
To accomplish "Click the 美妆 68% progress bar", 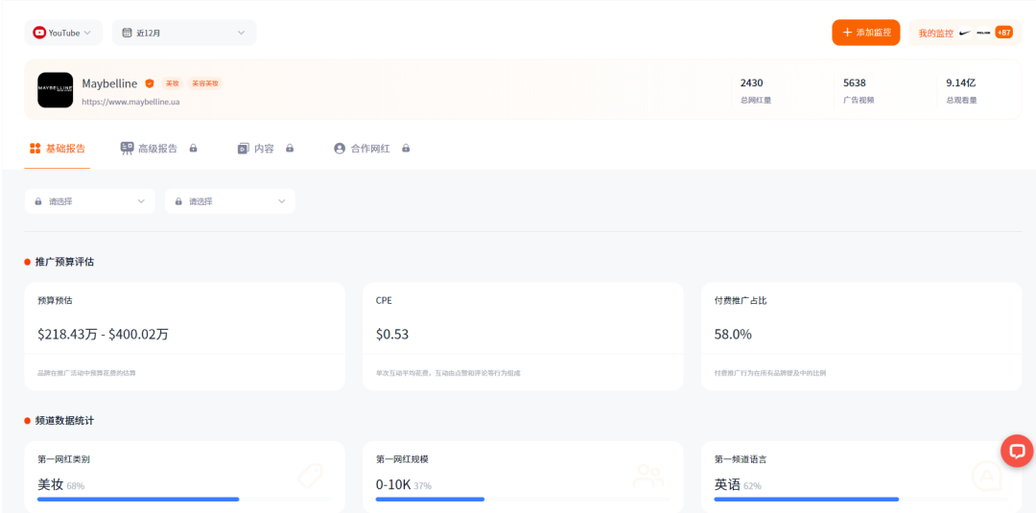I will (138, 499).
